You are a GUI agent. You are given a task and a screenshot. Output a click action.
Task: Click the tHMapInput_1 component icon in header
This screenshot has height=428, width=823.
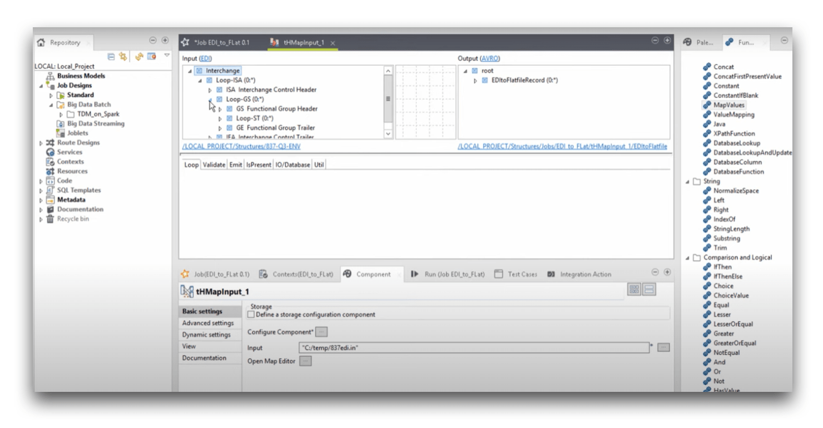(187, 292)
